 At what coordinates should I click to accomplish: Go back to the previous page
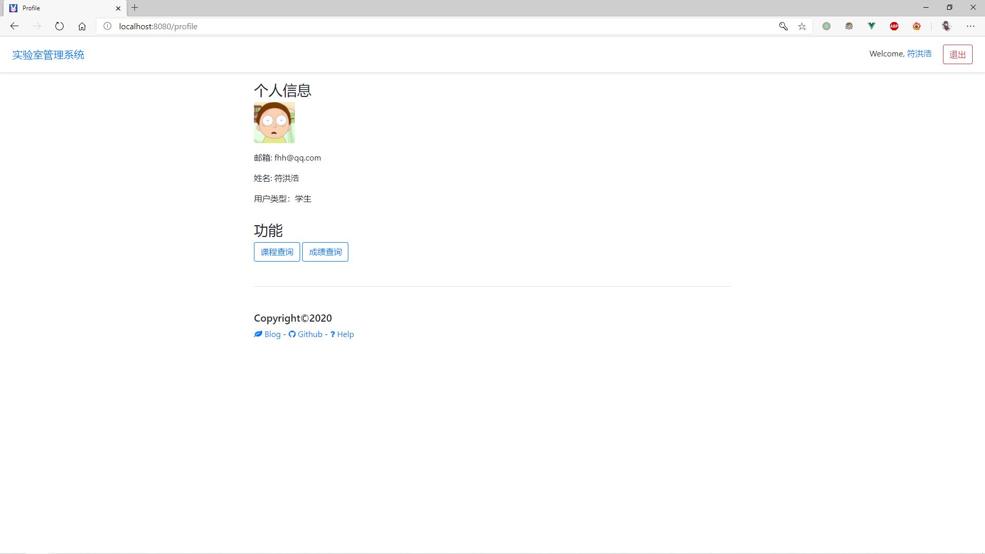pyautogui.click(x=14, y=26)
